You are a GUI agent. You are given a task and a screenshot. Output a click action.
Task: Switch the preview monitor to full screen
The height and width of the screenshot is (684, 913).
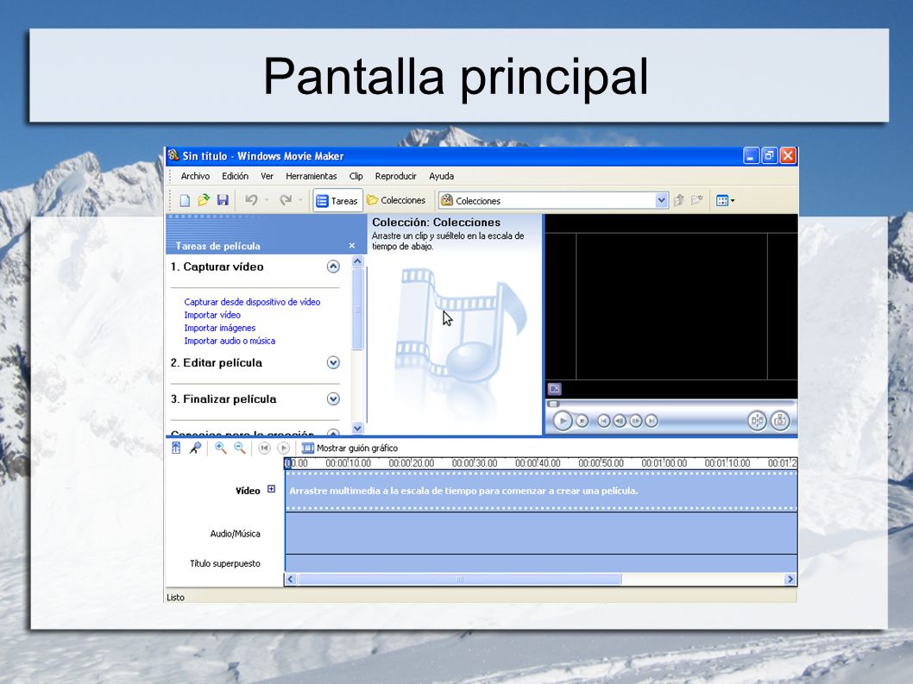point(554,388)
